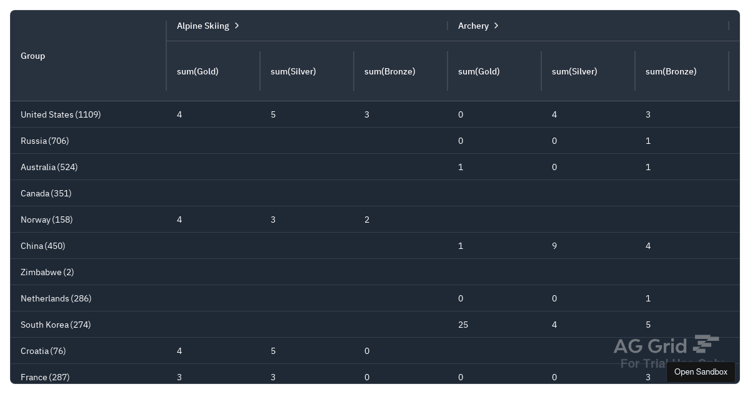The height and width of the screenshot is (394, 750).
Task: Click Norway Alpine Skiing silver value 3
Action: point(273,220)
